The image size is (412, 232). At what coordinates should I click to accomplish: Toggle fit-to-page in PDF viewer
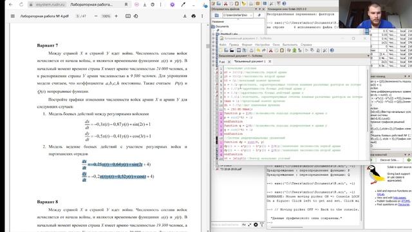(x=127, y=16)
